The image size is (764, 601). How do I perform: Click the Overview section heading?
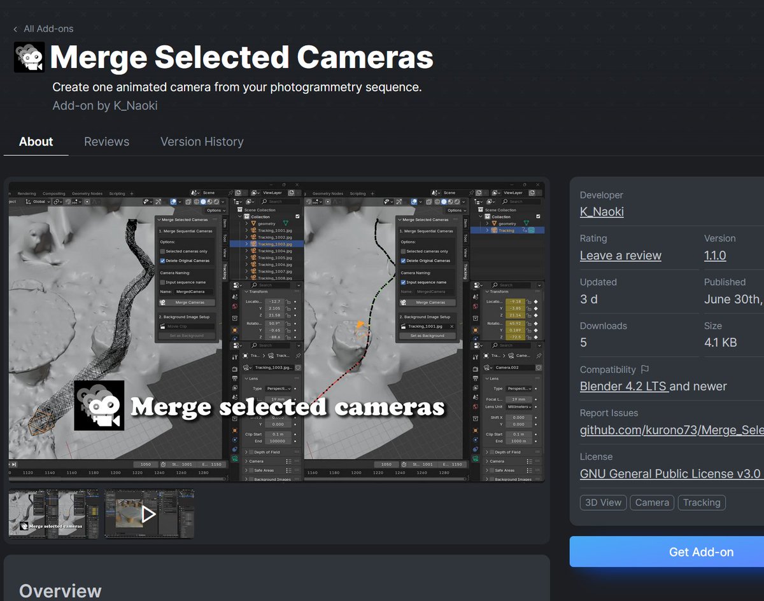pos(60,591)
